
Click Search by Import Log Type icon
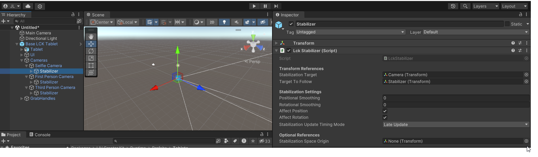coord(244,141)
